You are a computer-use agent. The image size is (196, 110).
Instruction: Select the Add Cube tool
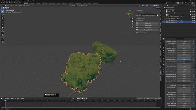coord(2,38)
